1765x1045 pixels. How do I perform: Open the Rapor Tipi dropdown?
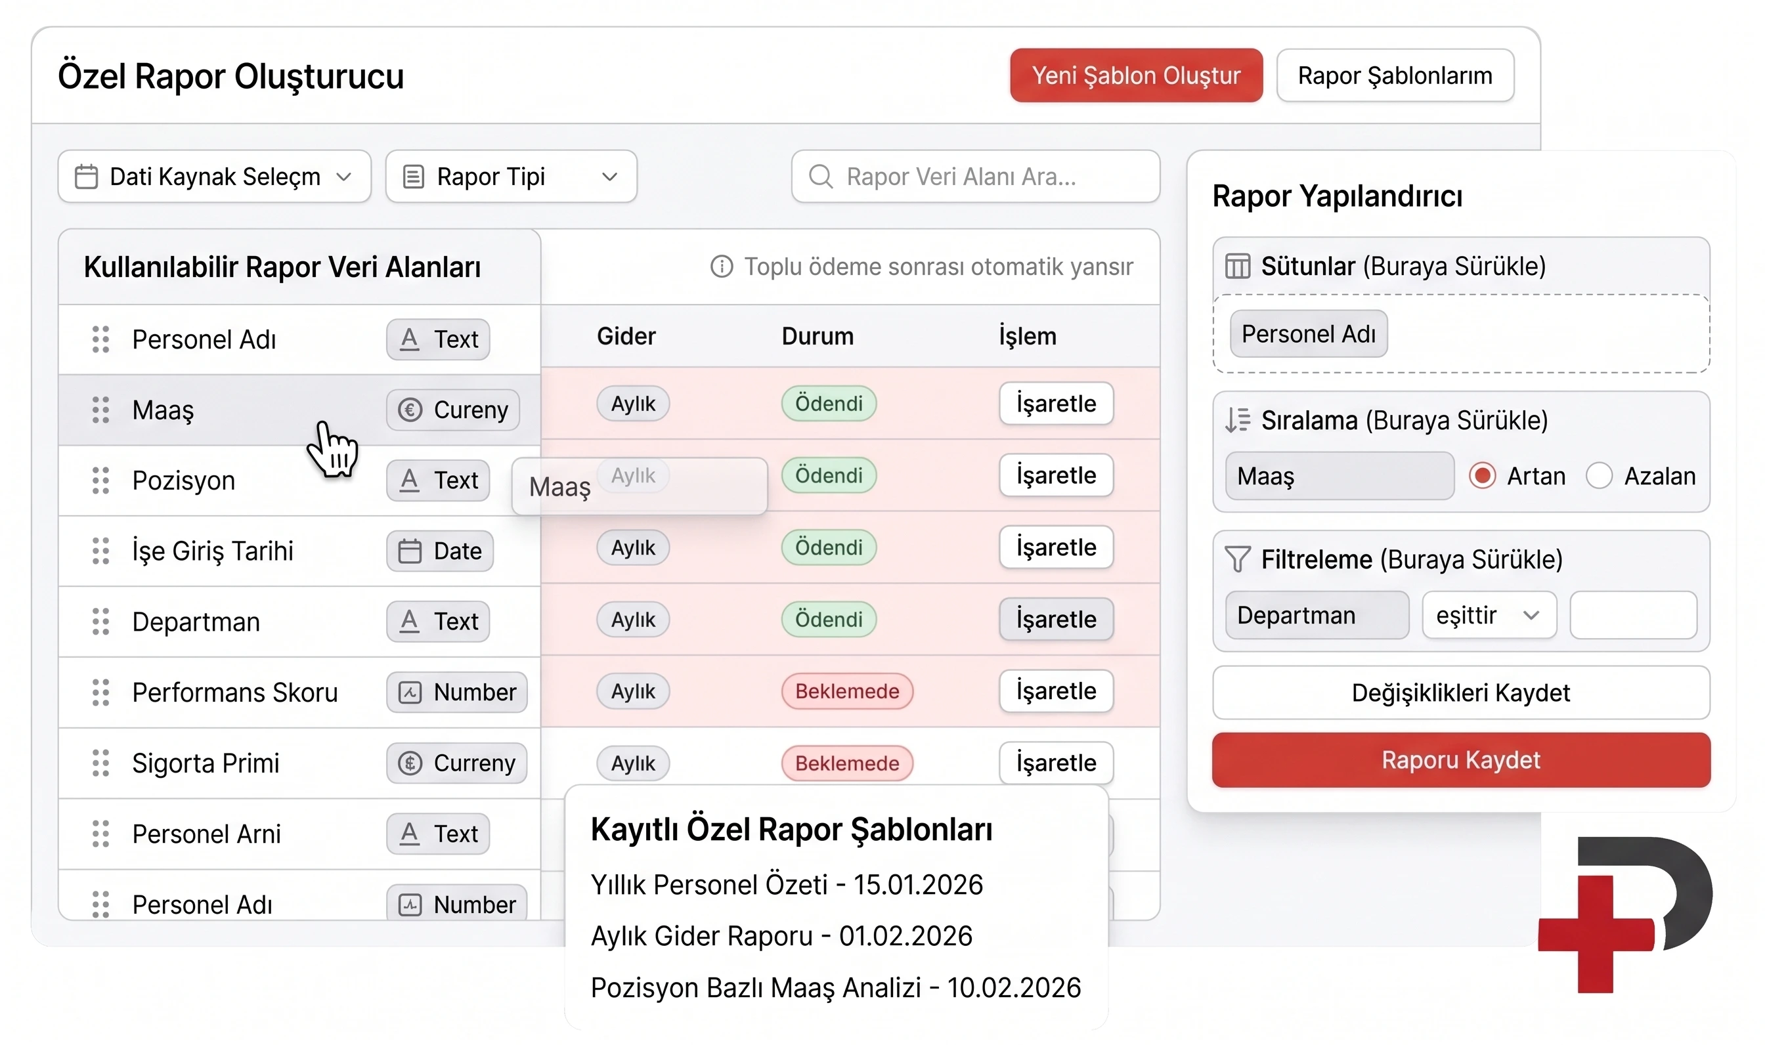[512, 176]
